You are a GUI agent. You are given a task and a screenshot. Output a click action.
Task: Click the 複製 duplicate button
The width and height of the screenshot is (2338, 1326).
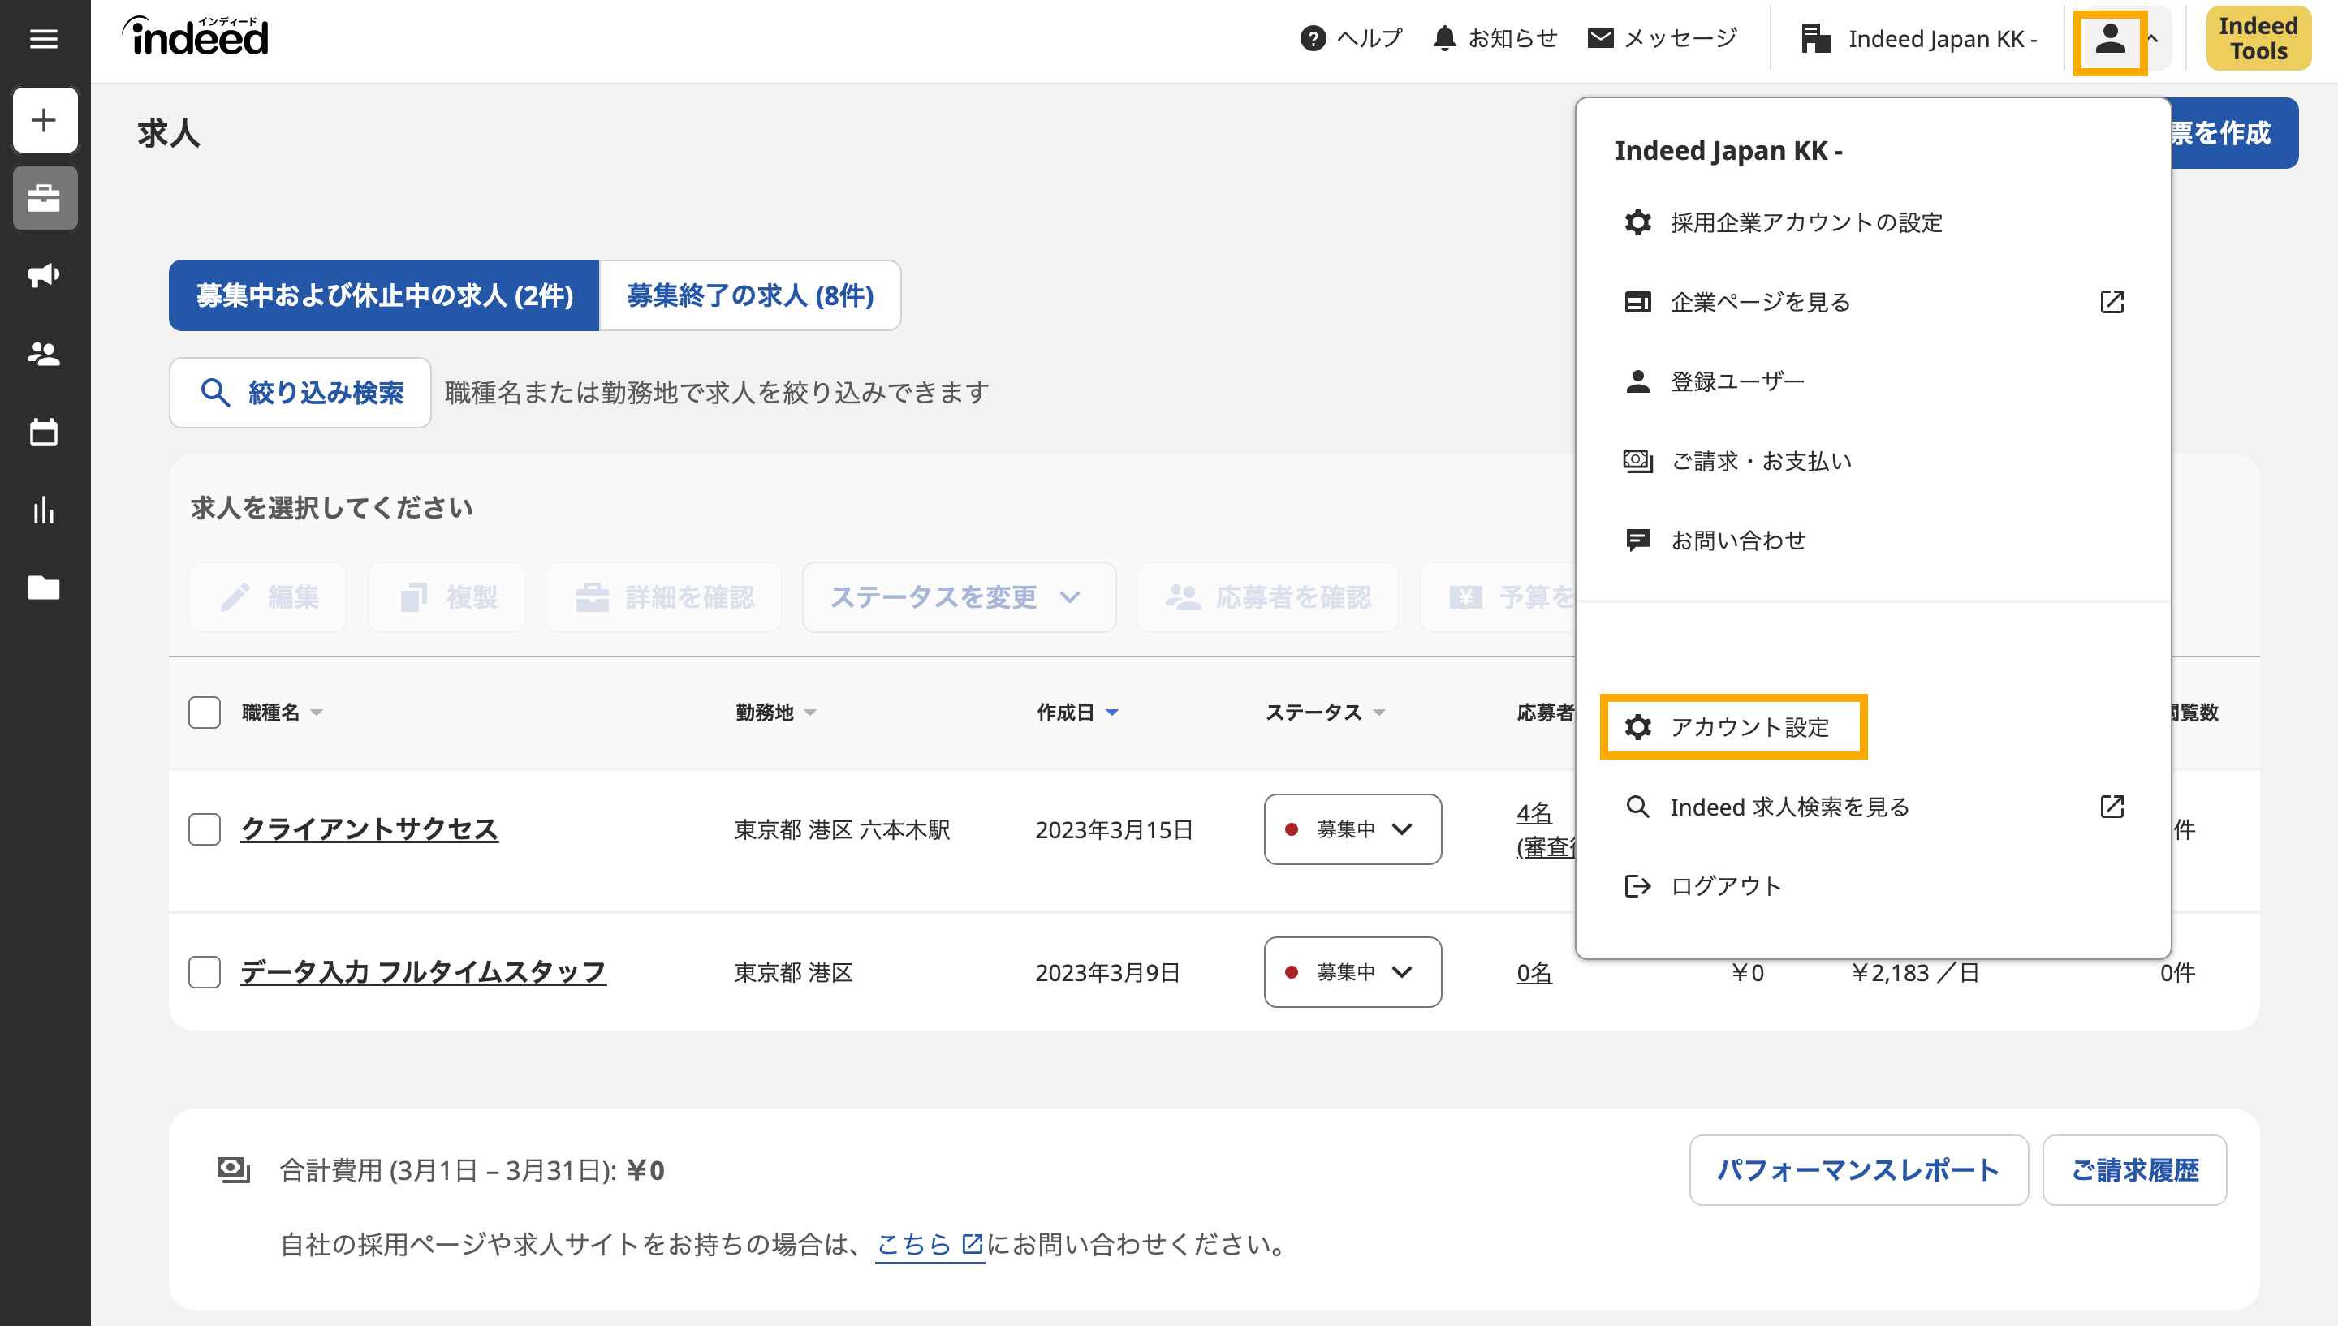point(446,597)
